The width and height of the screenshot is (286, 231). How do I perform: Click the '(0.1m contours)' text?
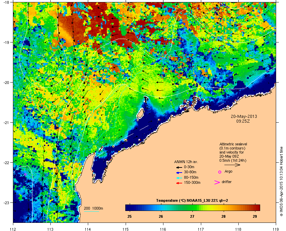point(232,148)
